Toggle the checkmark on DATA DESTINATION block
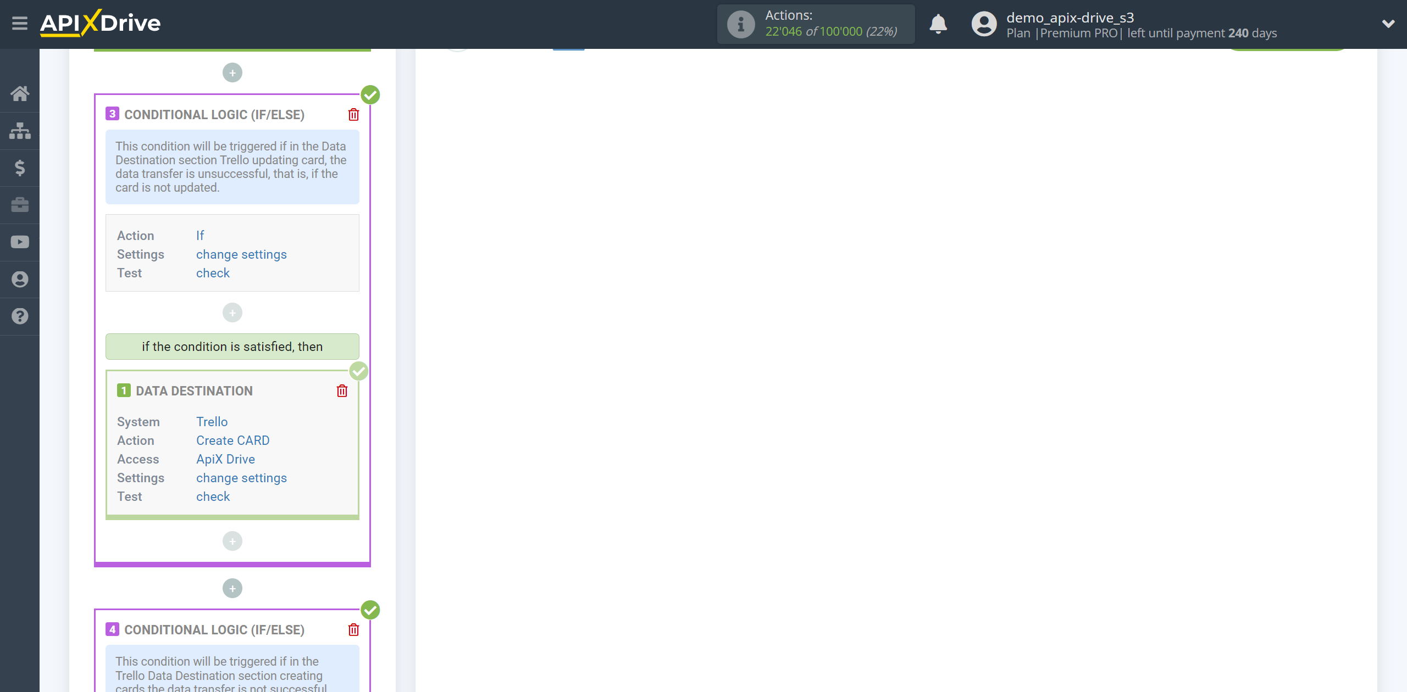1407x692 pixels. [x=359, y=370]
